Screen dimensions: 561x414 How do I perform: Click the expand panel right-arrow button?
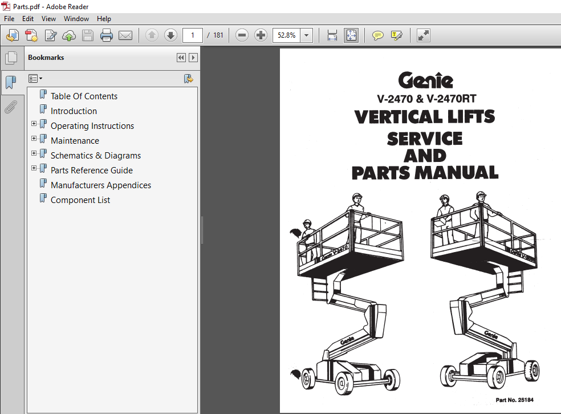193,58
